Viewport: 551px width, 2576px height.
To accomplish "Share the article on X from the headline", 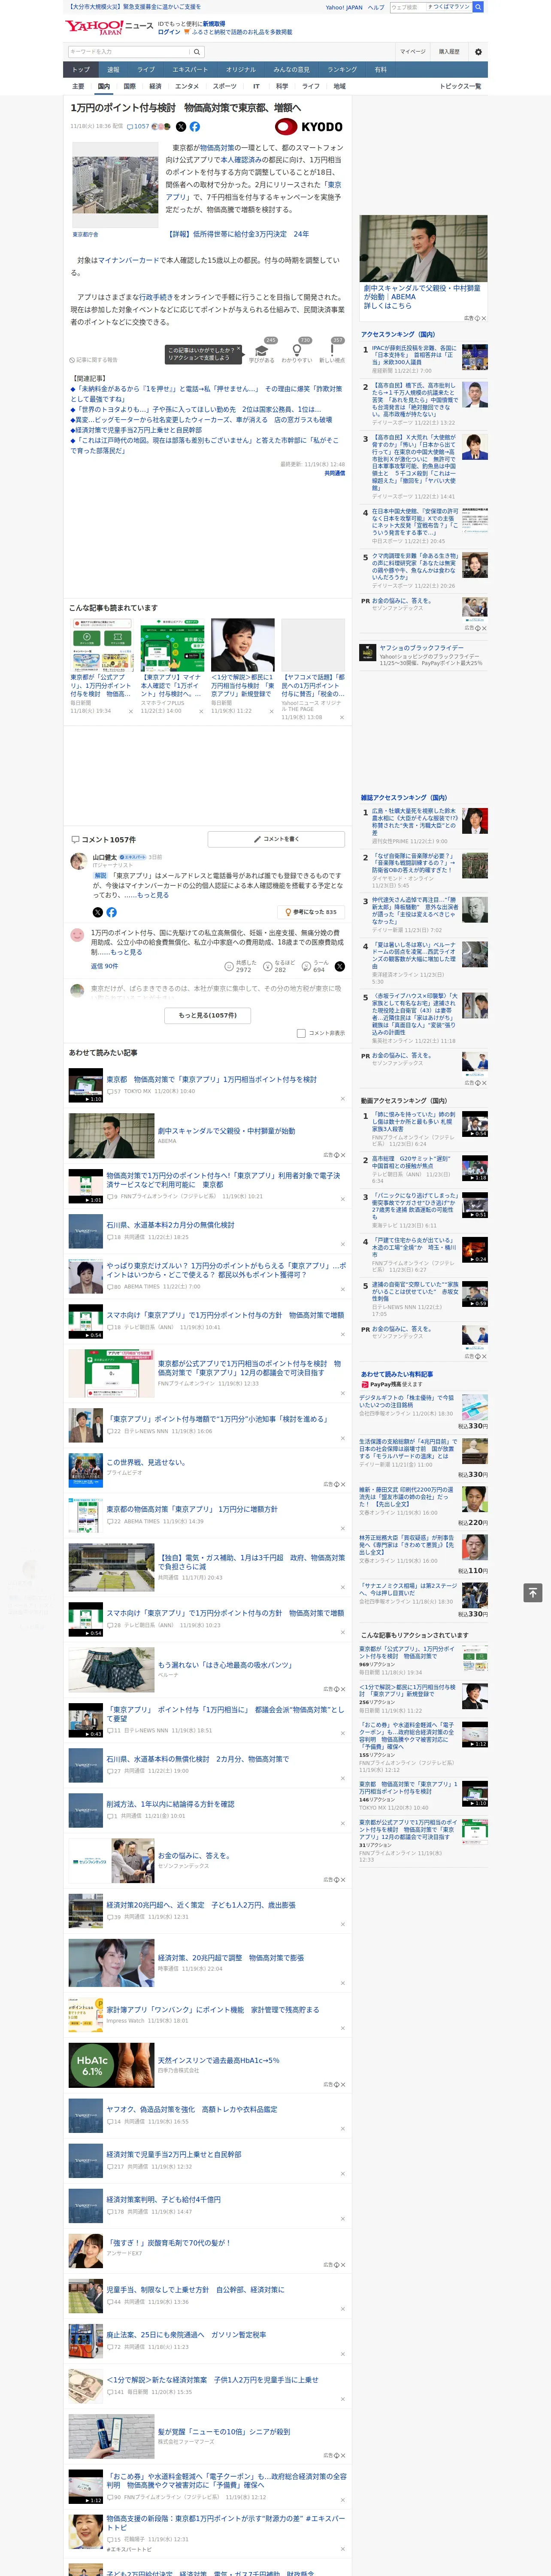I will (181, 127).
